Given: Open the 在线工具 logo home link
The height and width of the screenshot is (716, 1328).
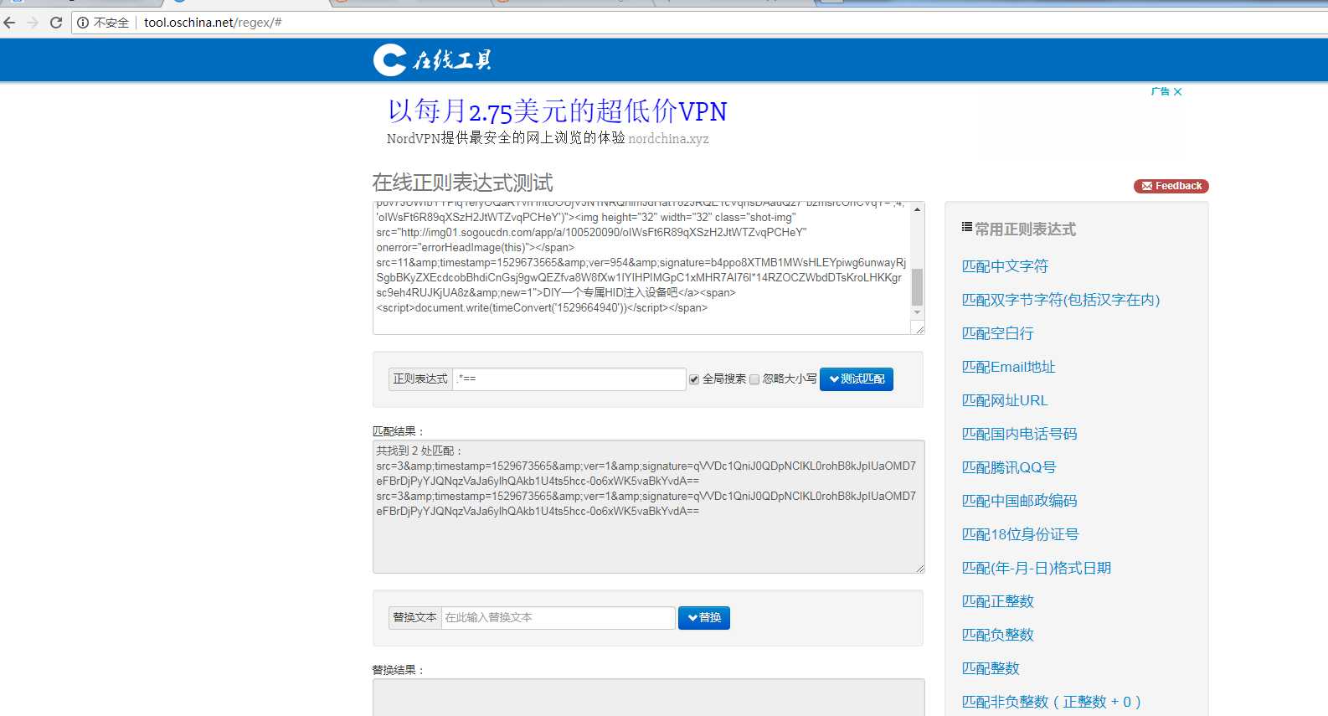Looking at the screenshot, I should (x=432, y=59).
